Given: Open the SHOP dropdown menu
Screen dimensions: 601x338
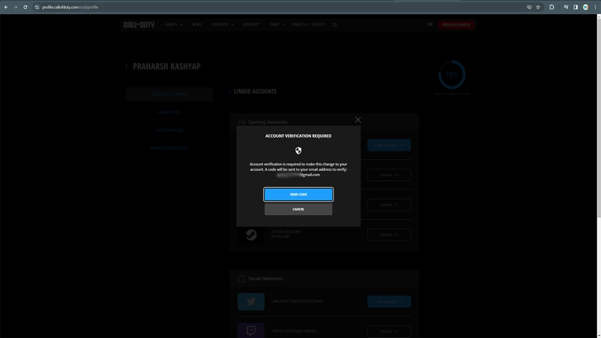Looking at the screenshot, I should point(275,25).
